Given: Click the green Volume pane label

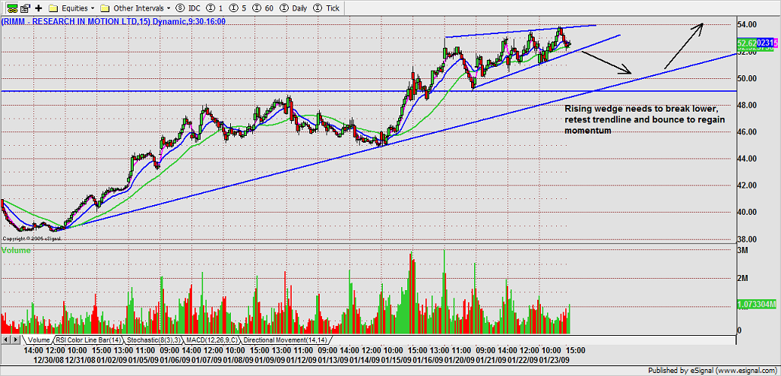Looking at the screenshot, I should (x=17, y=251).
